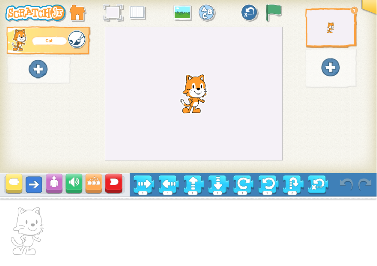Image resolution: width=377 pixels, height=266 pixels.
Task: Pick the Hop block
Action: pyautogui.click(x=293, y=184)
